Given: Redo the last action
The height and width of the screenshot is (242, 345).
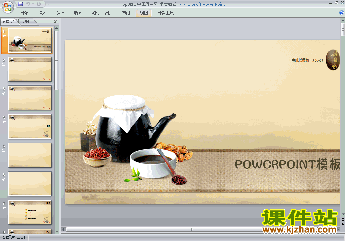Looking at the screenshot, I should [39, 4].
